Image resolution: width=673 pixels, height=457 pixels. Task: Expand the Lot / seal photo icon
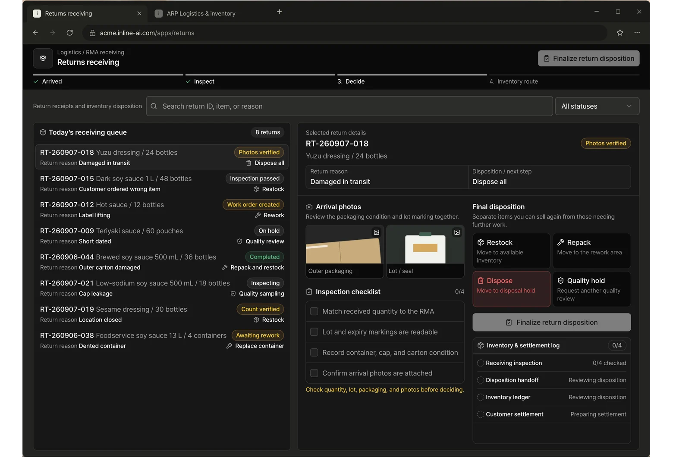457,232
